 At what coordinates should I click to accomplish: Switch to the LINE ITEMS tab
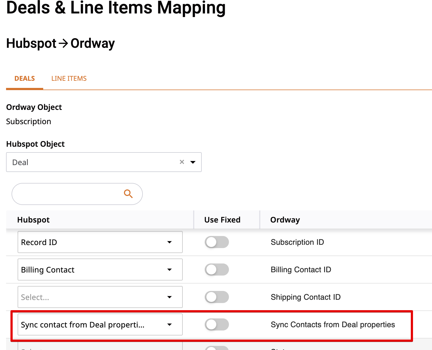(69, 79)
